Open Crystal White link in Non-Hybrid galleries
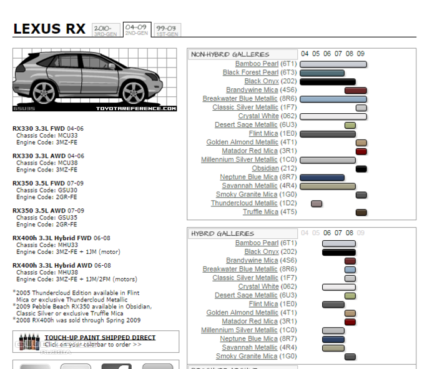437x369 pixels. pyautogui.click(x=258, y=116)
